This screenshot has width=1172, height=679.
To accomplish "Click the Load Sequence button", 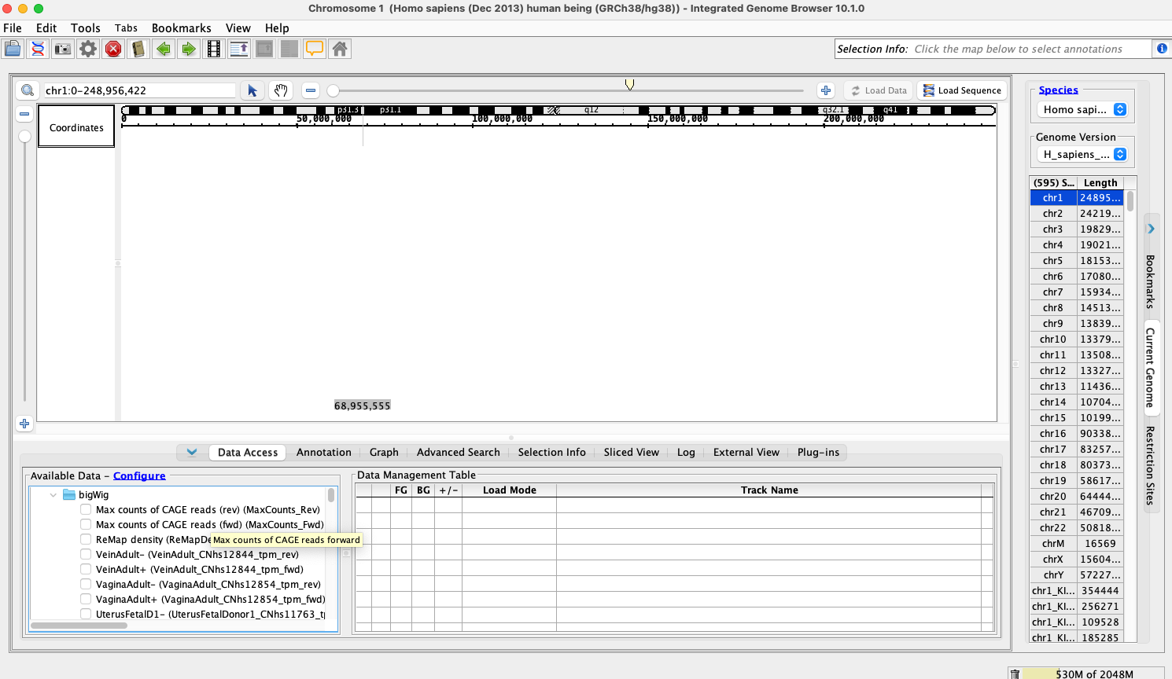I will (x=961, y=90).
